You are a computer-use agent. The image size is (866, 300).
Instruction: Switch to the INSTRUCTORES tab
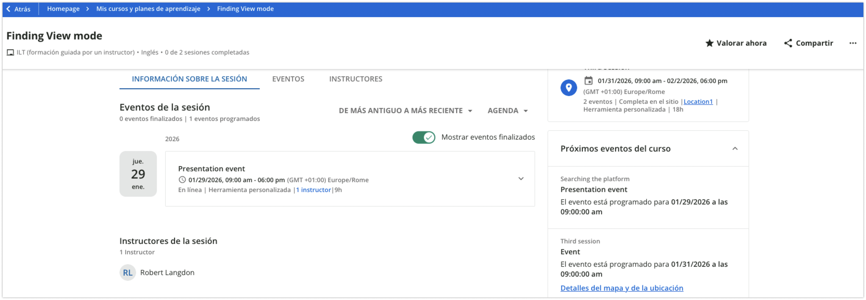(355, 79)
